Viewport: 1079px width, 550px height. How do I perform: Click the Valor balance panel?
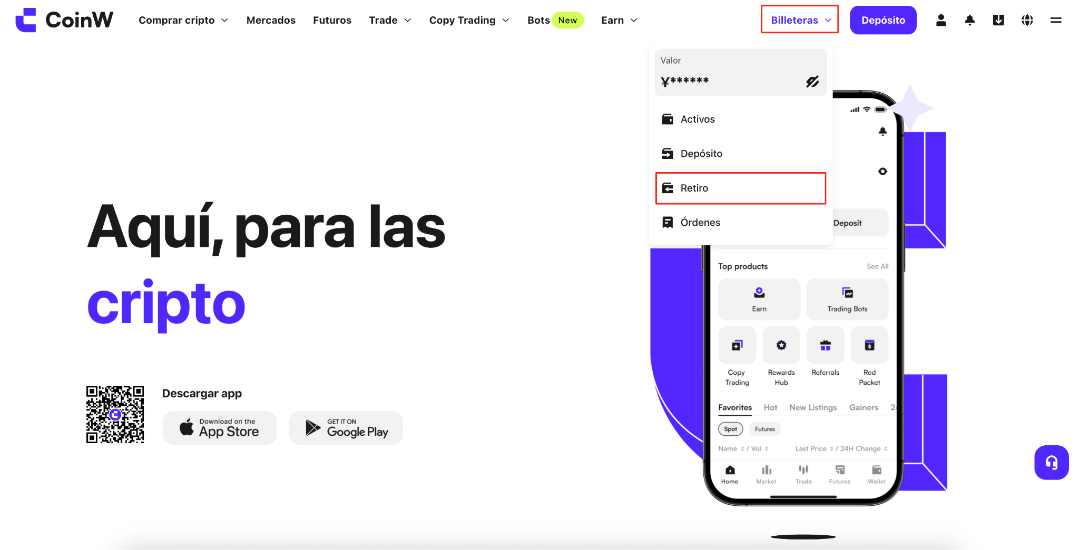click(741, 73)
